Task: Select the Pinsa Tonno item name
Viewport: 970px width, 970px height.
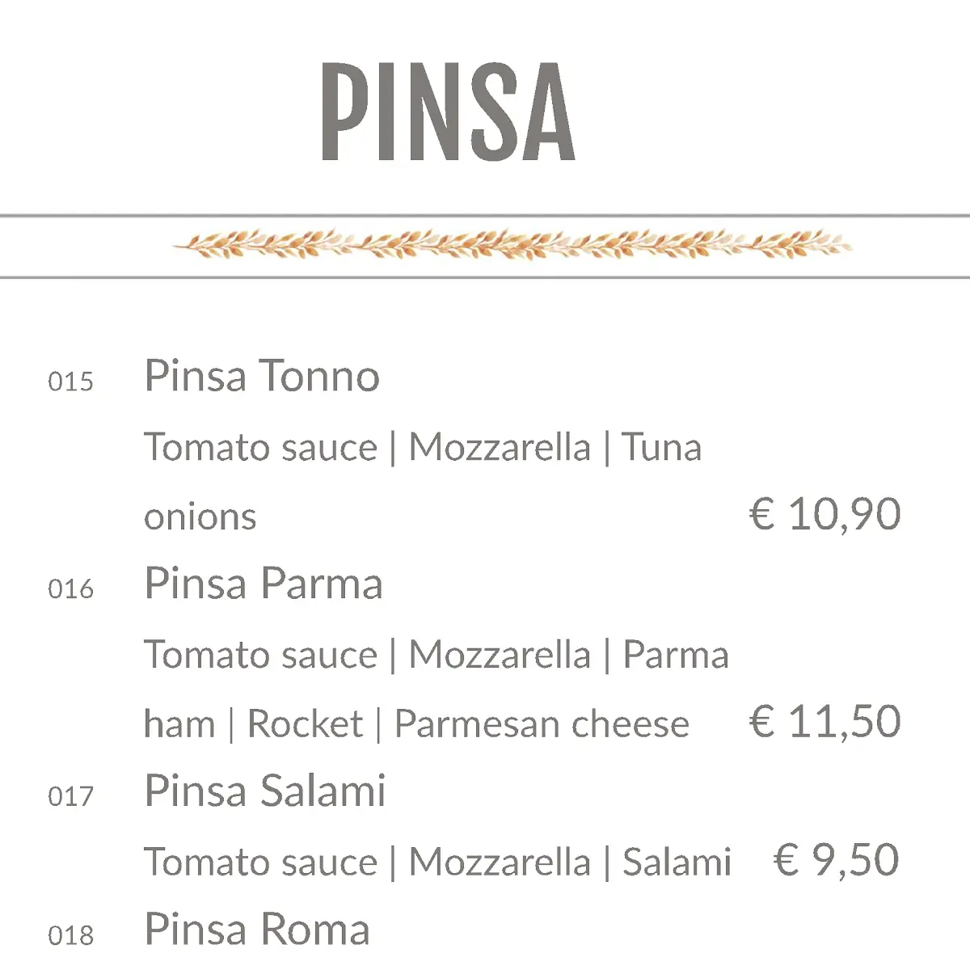Action: (262, 377)
